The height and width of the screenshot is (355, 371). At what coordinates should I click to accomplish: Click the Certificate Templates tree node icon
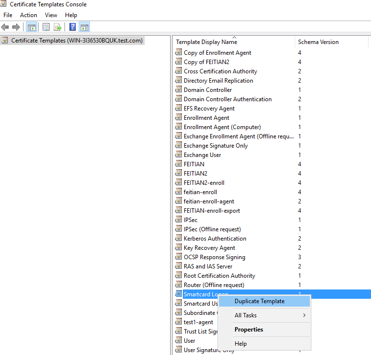point(5,41)
